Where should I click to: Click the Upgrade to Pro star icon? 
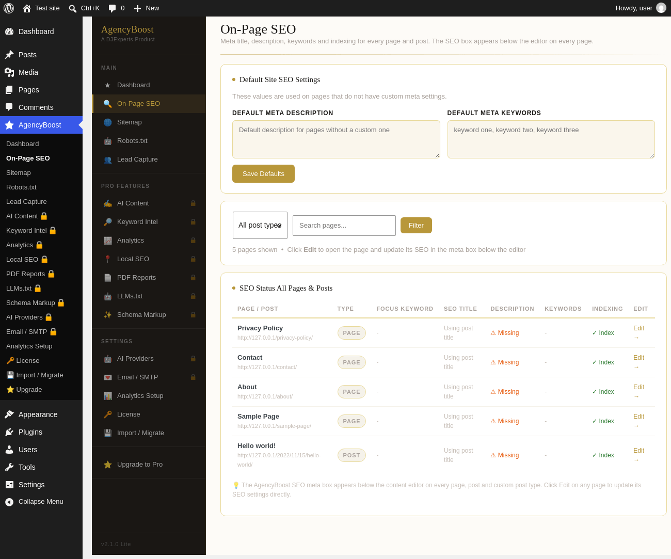click(107, 465)
